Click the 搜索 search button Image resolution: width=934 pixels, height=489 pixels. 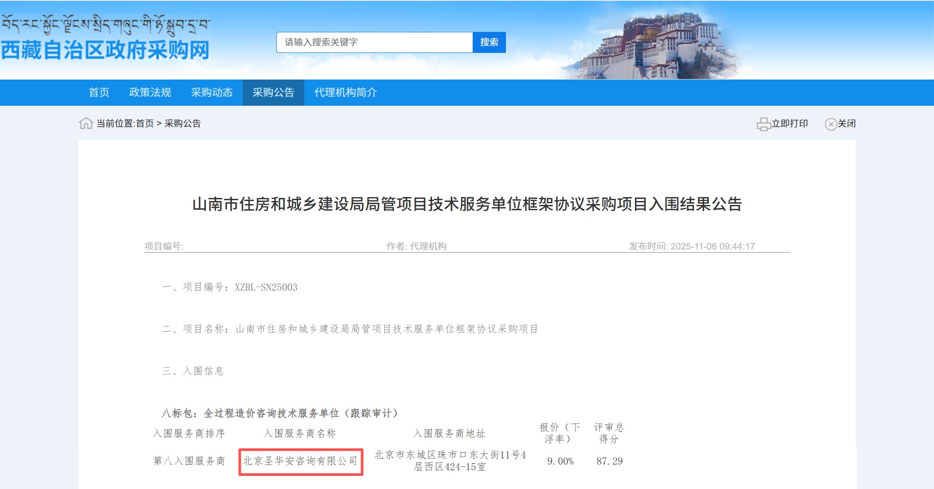click(489, 42)
